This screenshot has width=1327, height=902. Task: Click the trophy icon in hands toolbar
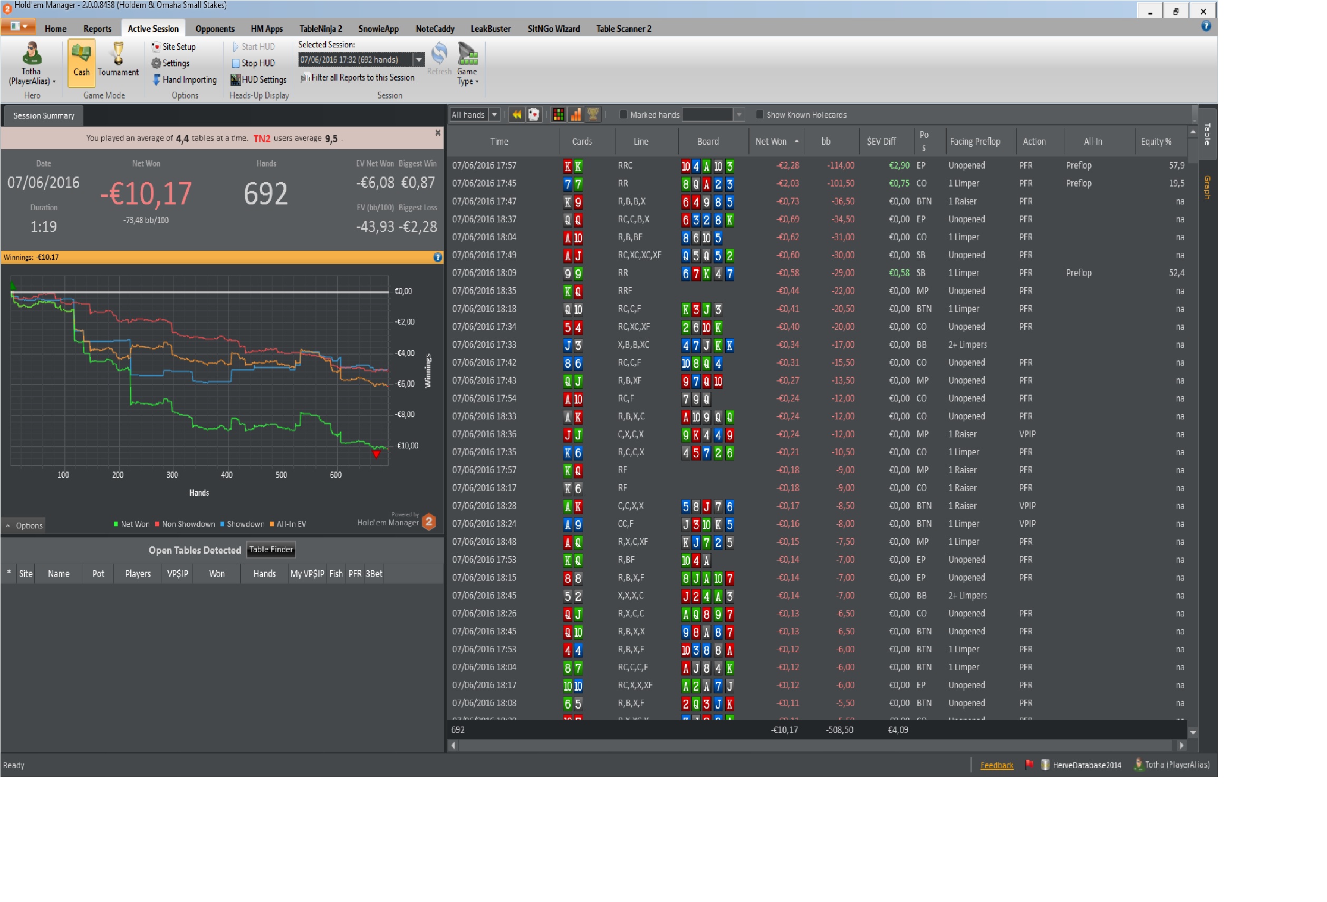pyautogui.click(x=593, y=115)
